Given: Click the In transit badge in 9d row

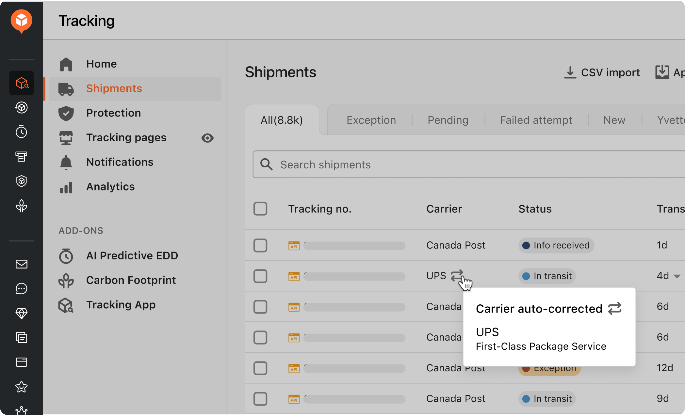Looking at the screenshot, I should click(547, 399).
